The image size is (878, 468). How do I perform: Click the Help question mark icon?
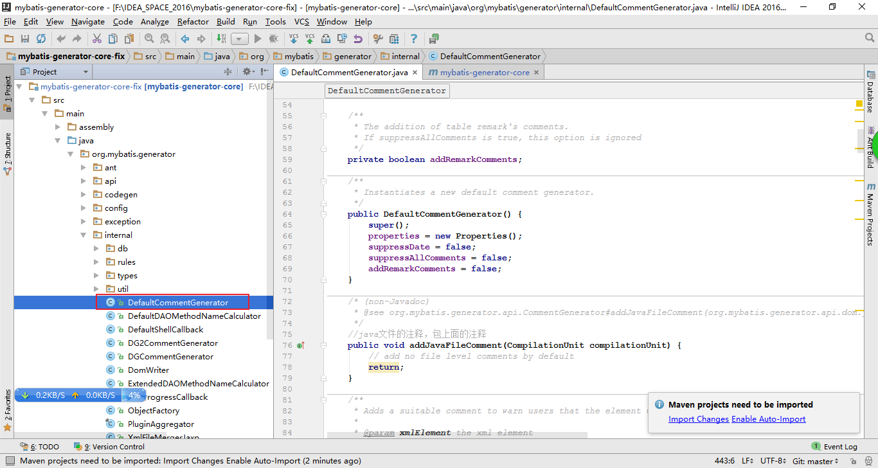pyautogui.click(x=414, y=39)
